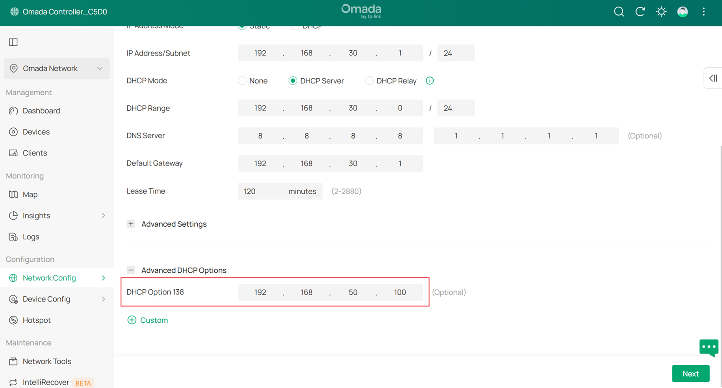
Task: Collapse the Advanced DHCP Options section
Action: point(131,270)
